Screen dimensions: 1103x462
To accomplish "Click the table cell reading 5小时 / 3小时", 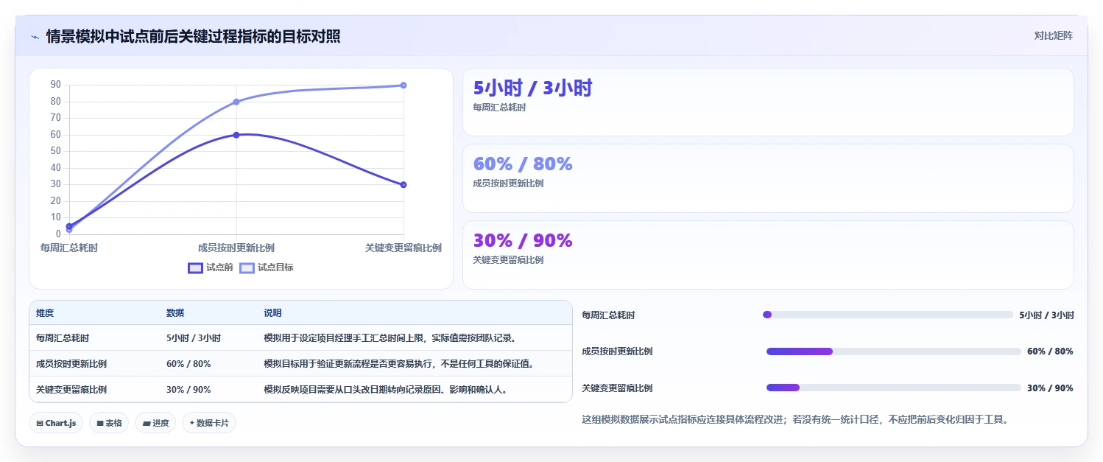I will point(194,338).
